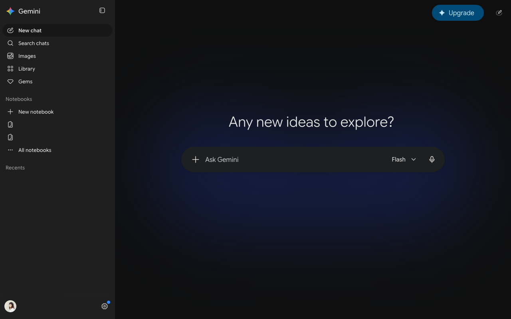The image size is (511, 319).
Task: Click the ellipsis icon beside All notebooks
Action: click(10, 150)
